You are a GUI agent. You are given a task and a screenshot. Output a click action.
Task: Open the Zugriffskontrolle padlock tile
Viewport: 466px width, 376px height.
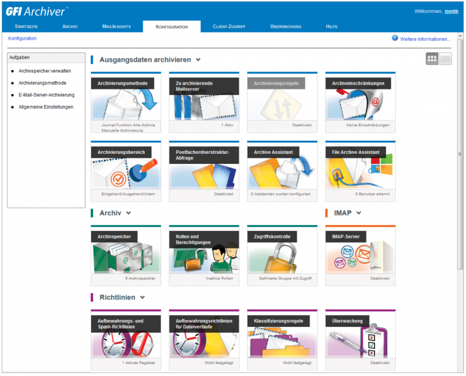click(x=282, y=256)
